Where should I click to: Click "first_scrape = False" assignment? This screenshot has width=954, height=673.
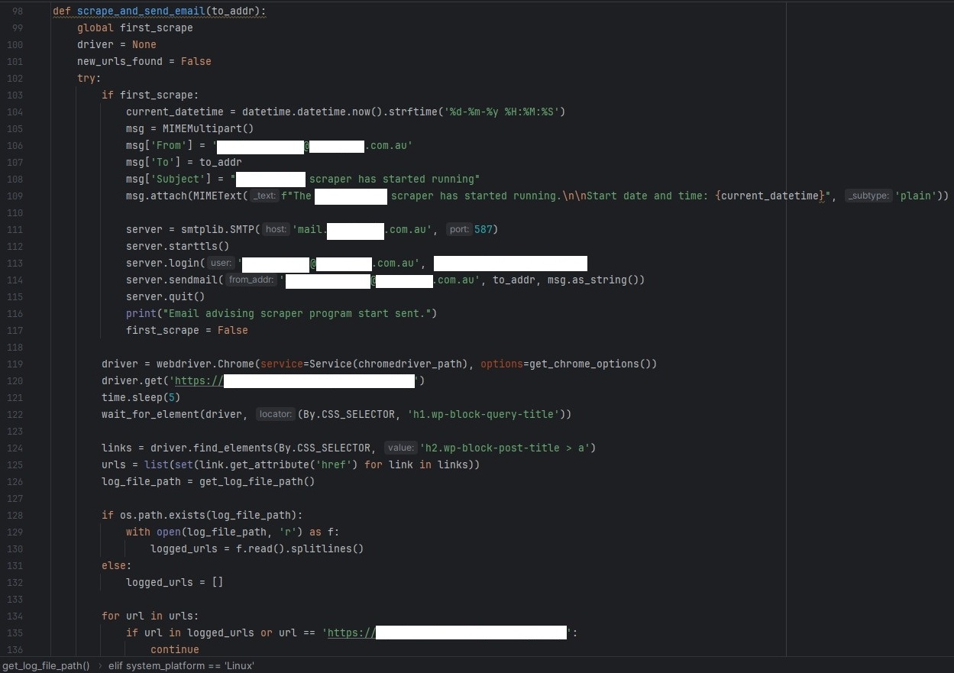coord(186,330)
